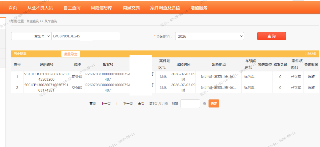Image resolution: width=320 pixels, height=147 pixels.
Task: Click 末页 pagination link
Action: point(141,104)
